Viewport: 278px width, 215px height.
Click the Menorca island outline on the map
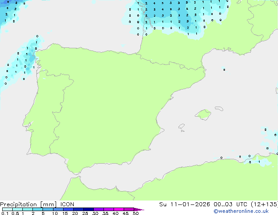point(219,108)
